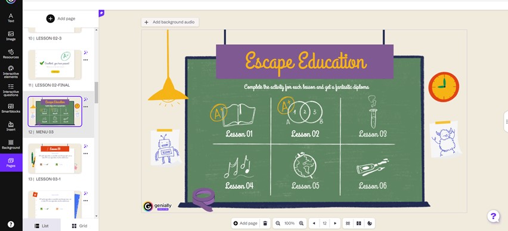Click the pages panel scrollbar thumb
The height and width of the screenshot is (231, 508).
96,93
